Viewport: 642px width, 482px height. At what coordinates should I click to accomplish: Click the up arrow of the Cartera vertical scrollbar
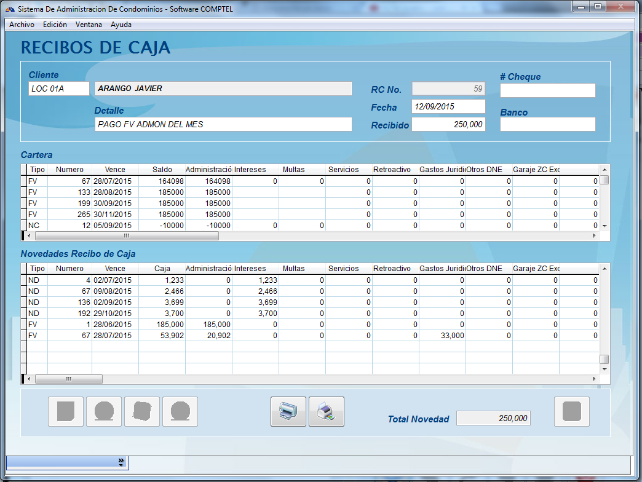click(604, 170)
